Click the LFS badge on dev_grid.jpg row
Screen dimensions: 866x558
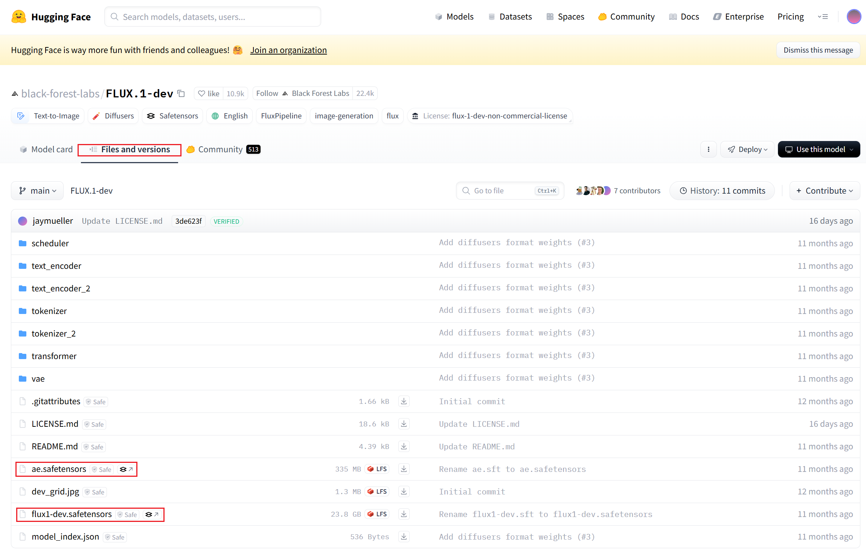click(377, 491)
